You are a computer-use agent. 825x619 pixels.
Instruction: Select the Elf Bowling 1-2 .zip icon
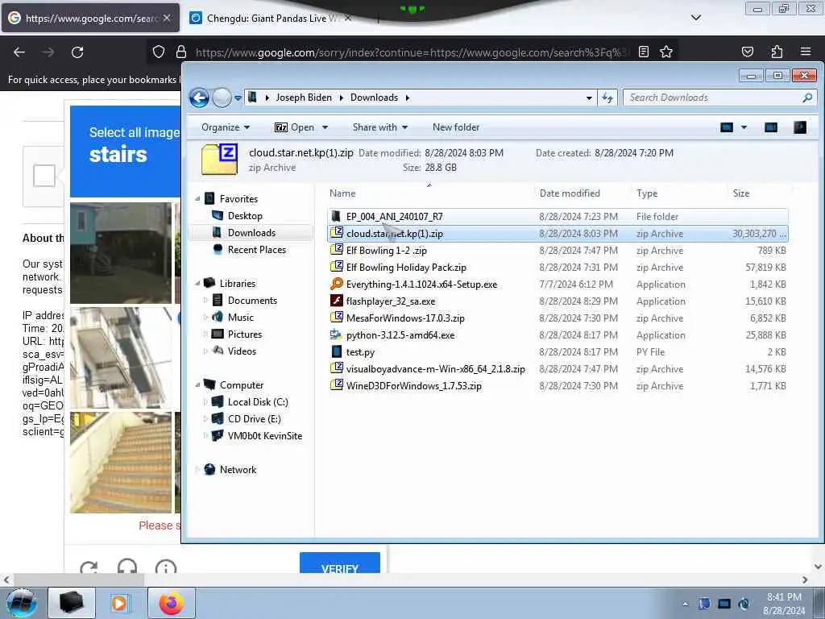pos(336,250)
